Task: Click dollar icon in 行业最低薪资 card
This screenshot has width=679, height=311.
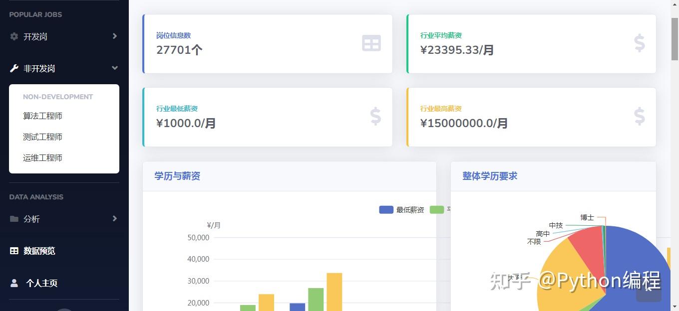Action: point(375,117)
